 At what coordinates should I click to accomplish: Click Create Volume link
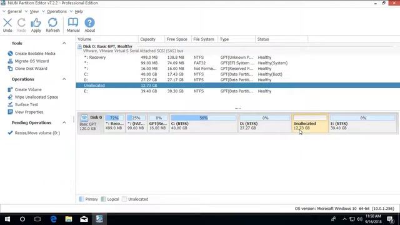(x=28, y=89)
